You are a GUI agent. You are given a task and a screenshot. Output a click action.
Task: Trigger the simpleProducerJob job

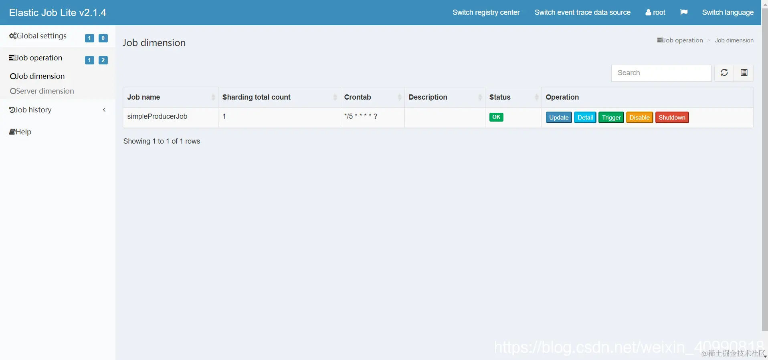pos(611,118)
